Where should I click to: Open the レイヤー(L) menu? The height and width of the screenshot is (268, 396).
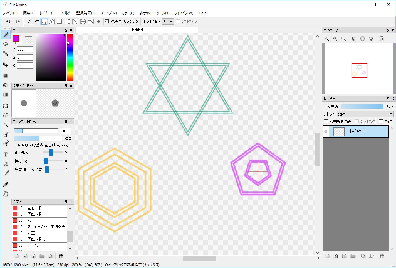(x=48, y=13)
